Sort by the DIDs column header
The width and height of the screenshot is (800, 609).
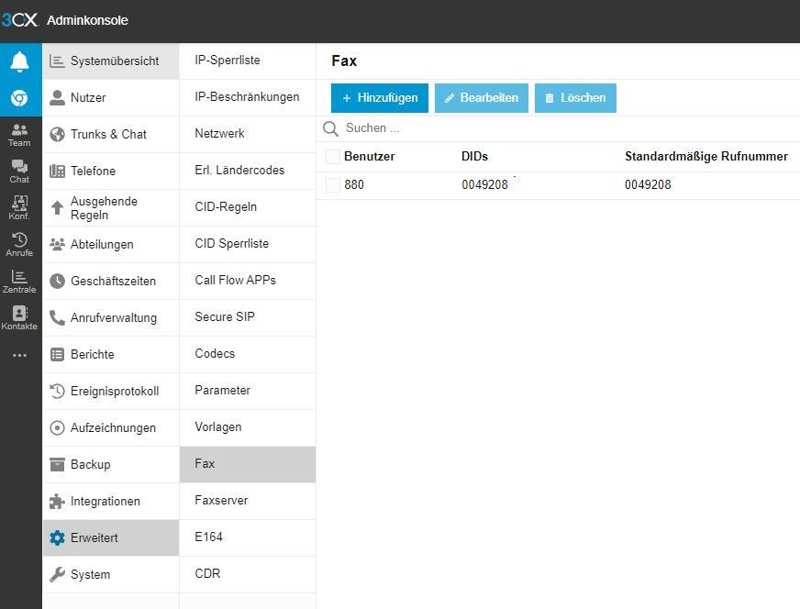[474, 157]
